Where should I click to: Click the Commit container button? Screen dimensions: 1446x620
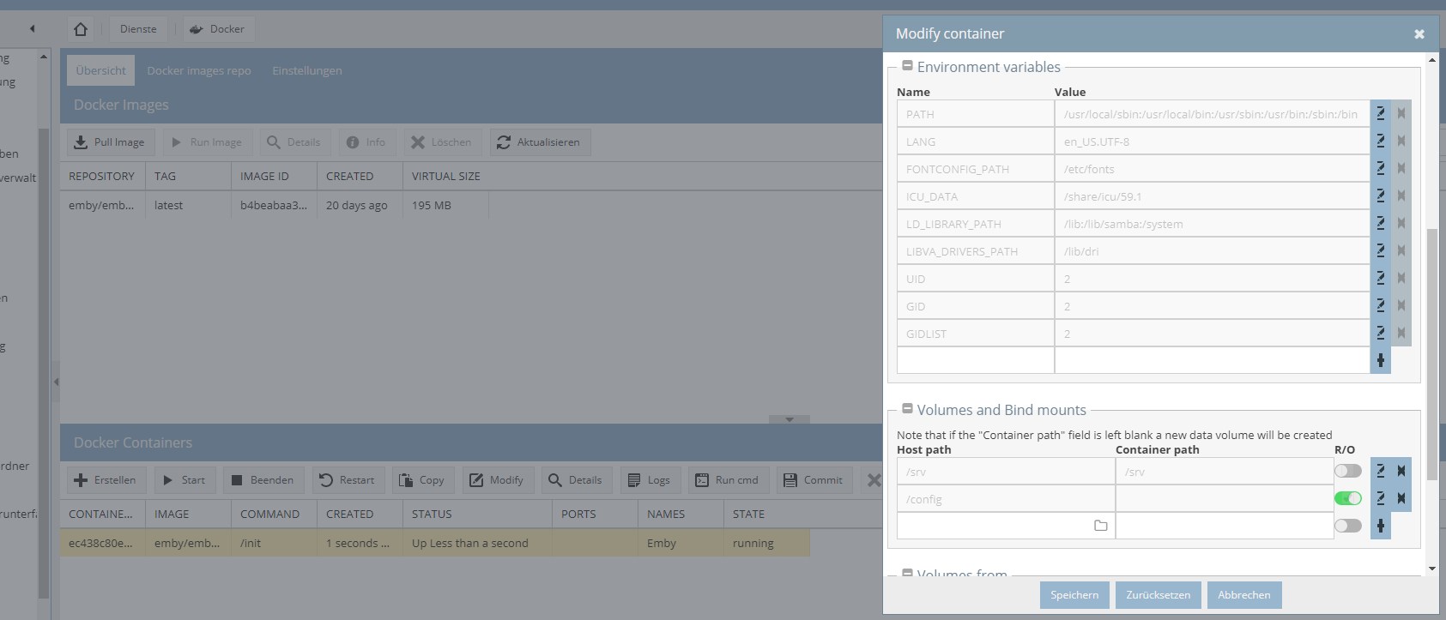(x=814, y=480)
